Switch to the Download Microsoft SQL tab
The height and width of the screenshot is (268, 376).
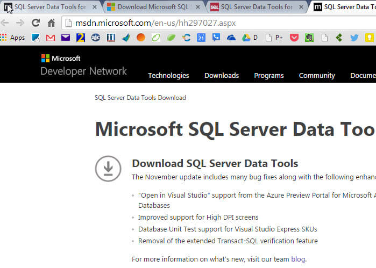[153, 7]
